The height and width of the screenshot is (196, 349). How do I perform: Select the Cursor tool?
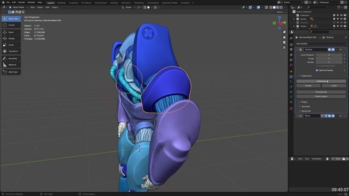click(11, 25)
